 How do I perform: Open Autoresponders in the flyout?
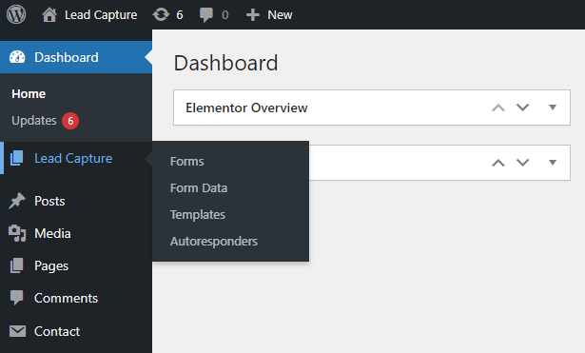click(214, 241)
